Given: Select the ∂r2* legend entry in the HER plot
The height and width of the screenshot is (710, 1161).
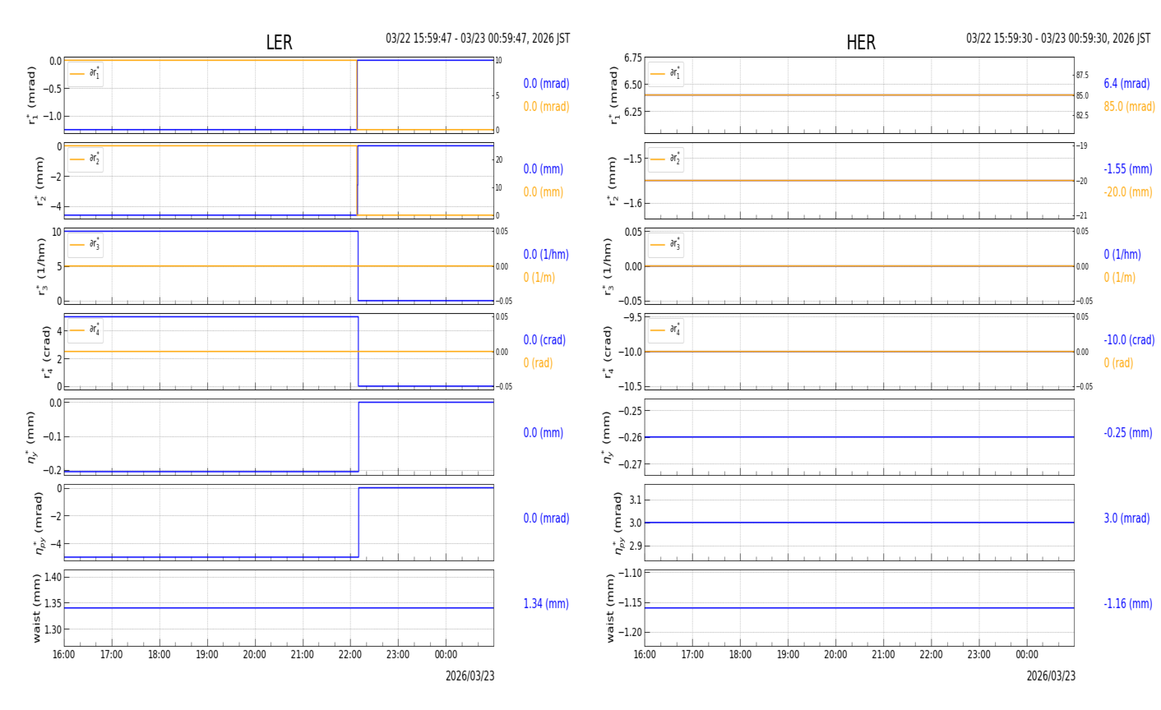Looking at the screenshot, I should tap(666, 159).
